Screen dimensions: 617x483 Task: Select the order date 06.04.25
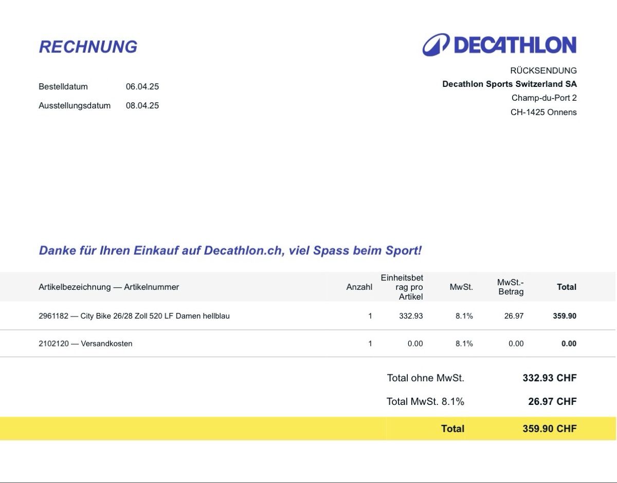click(142, 86)
